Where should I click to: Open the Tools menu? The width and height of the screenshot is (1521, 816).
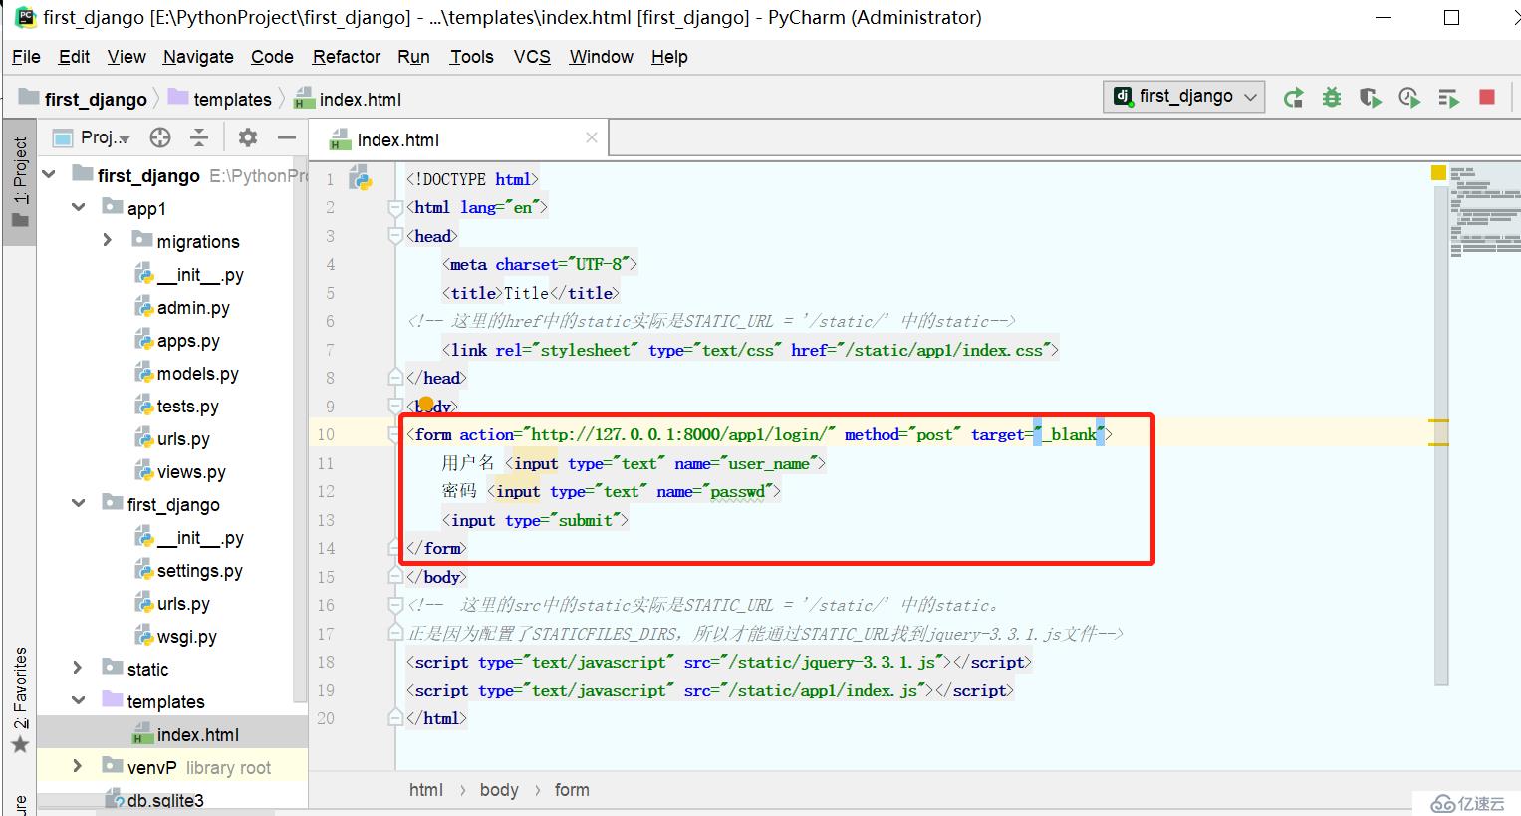[x=471, y=57]
